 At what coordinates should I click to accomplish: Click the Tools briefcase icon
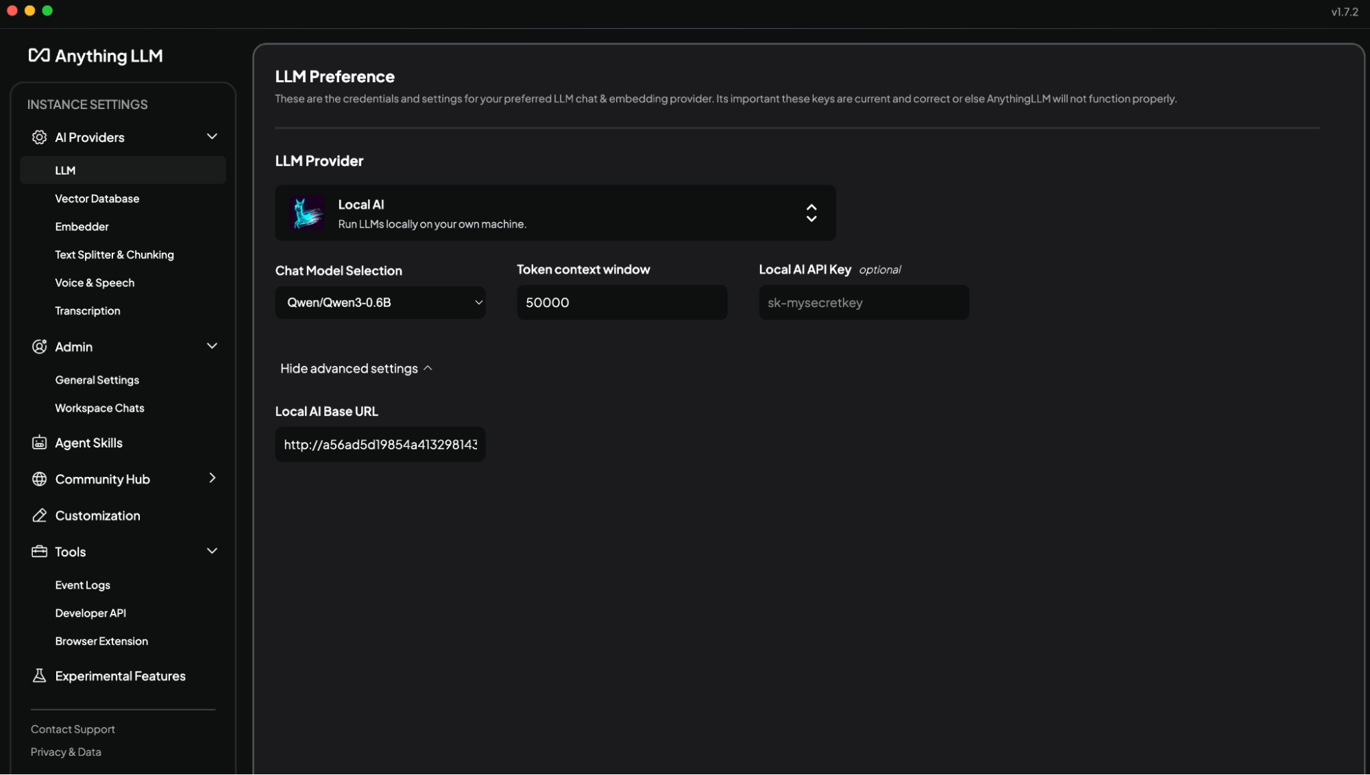[39, 552]
